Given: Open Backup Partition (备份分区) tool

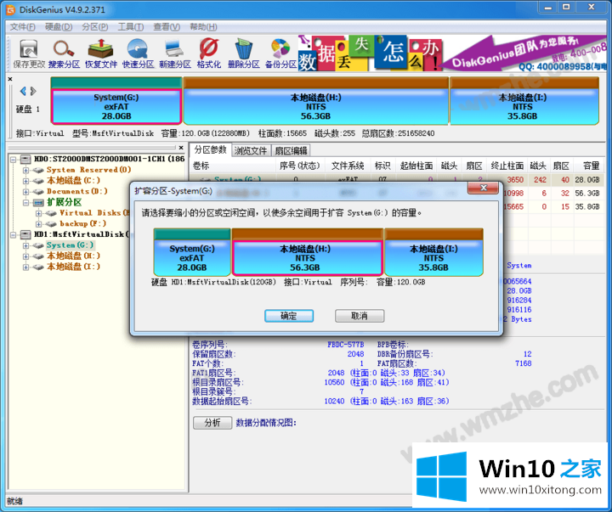Looking at the screenshot, I should pyautogui.click(x=280, y=53).
